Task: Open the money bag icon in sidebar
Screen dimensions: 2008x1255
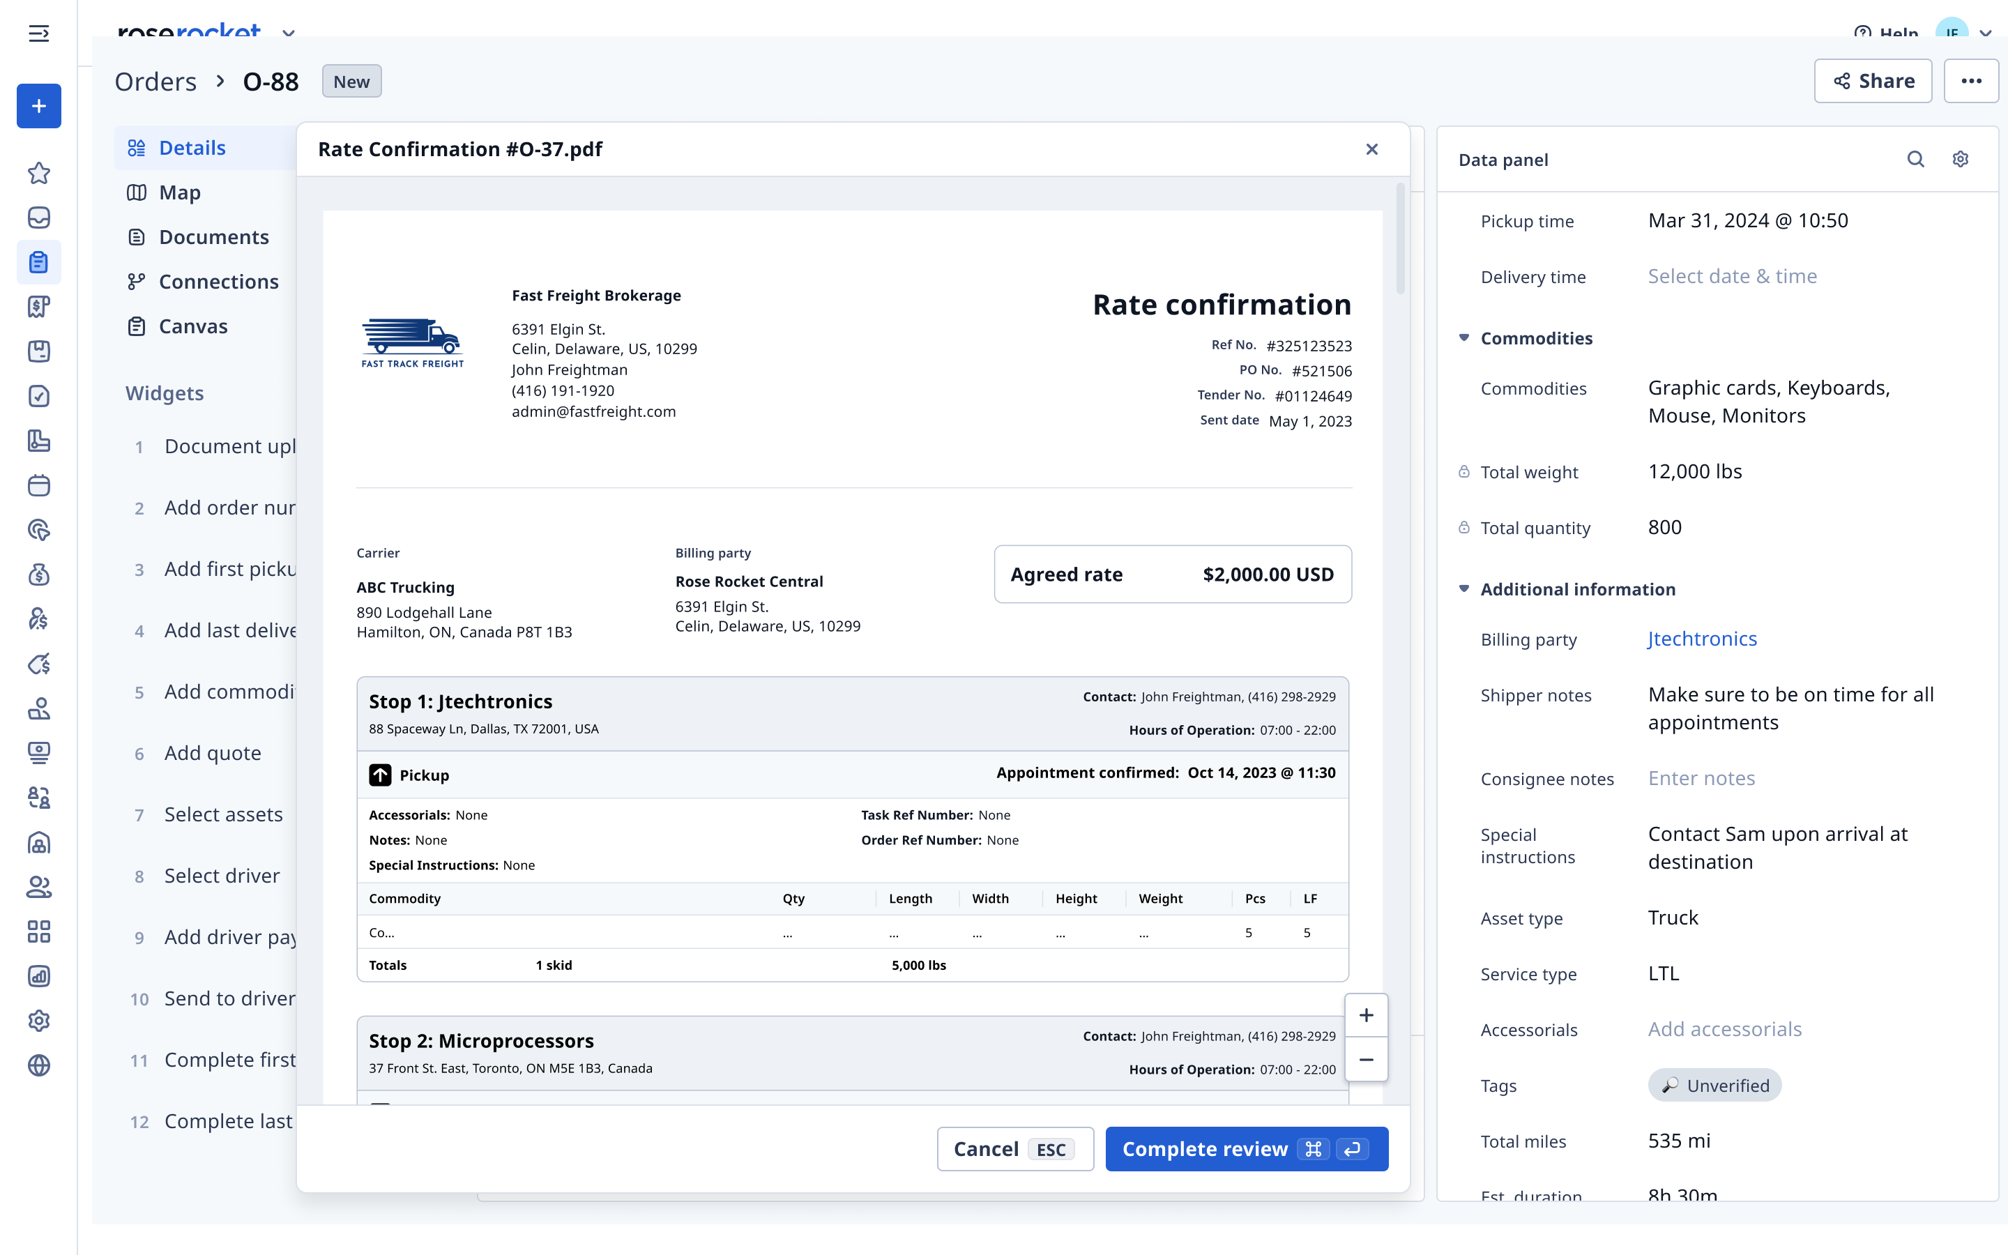Action: click(x=38, y=575)
